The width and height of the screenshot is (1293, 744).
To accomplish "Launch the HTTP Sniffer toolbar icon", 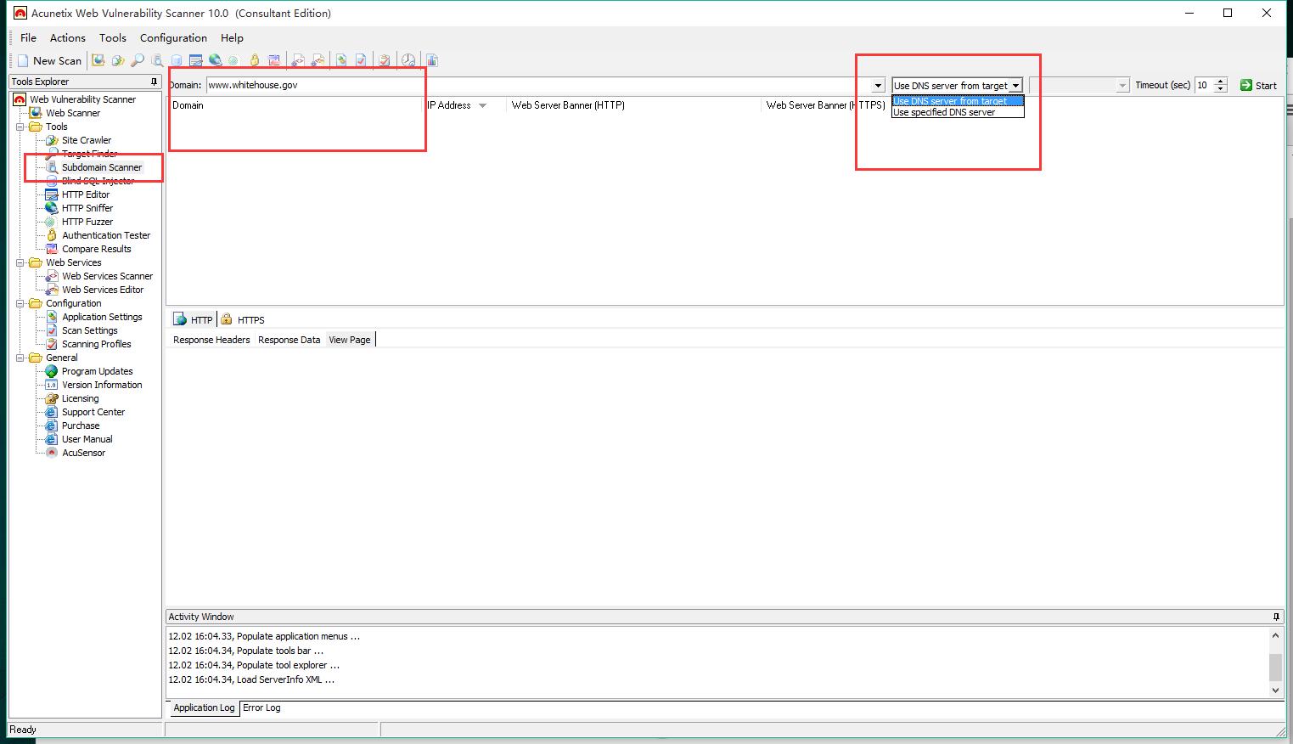I will 215,60.
